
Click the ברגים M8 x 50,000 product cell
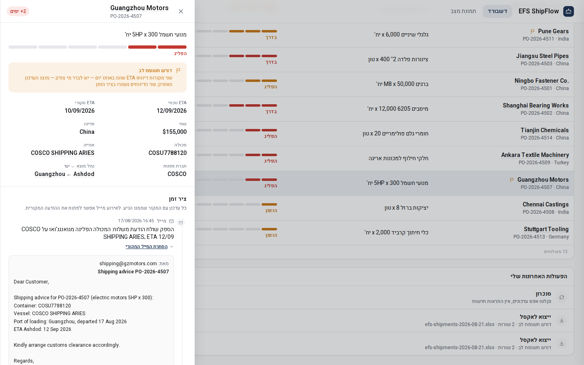402,84
